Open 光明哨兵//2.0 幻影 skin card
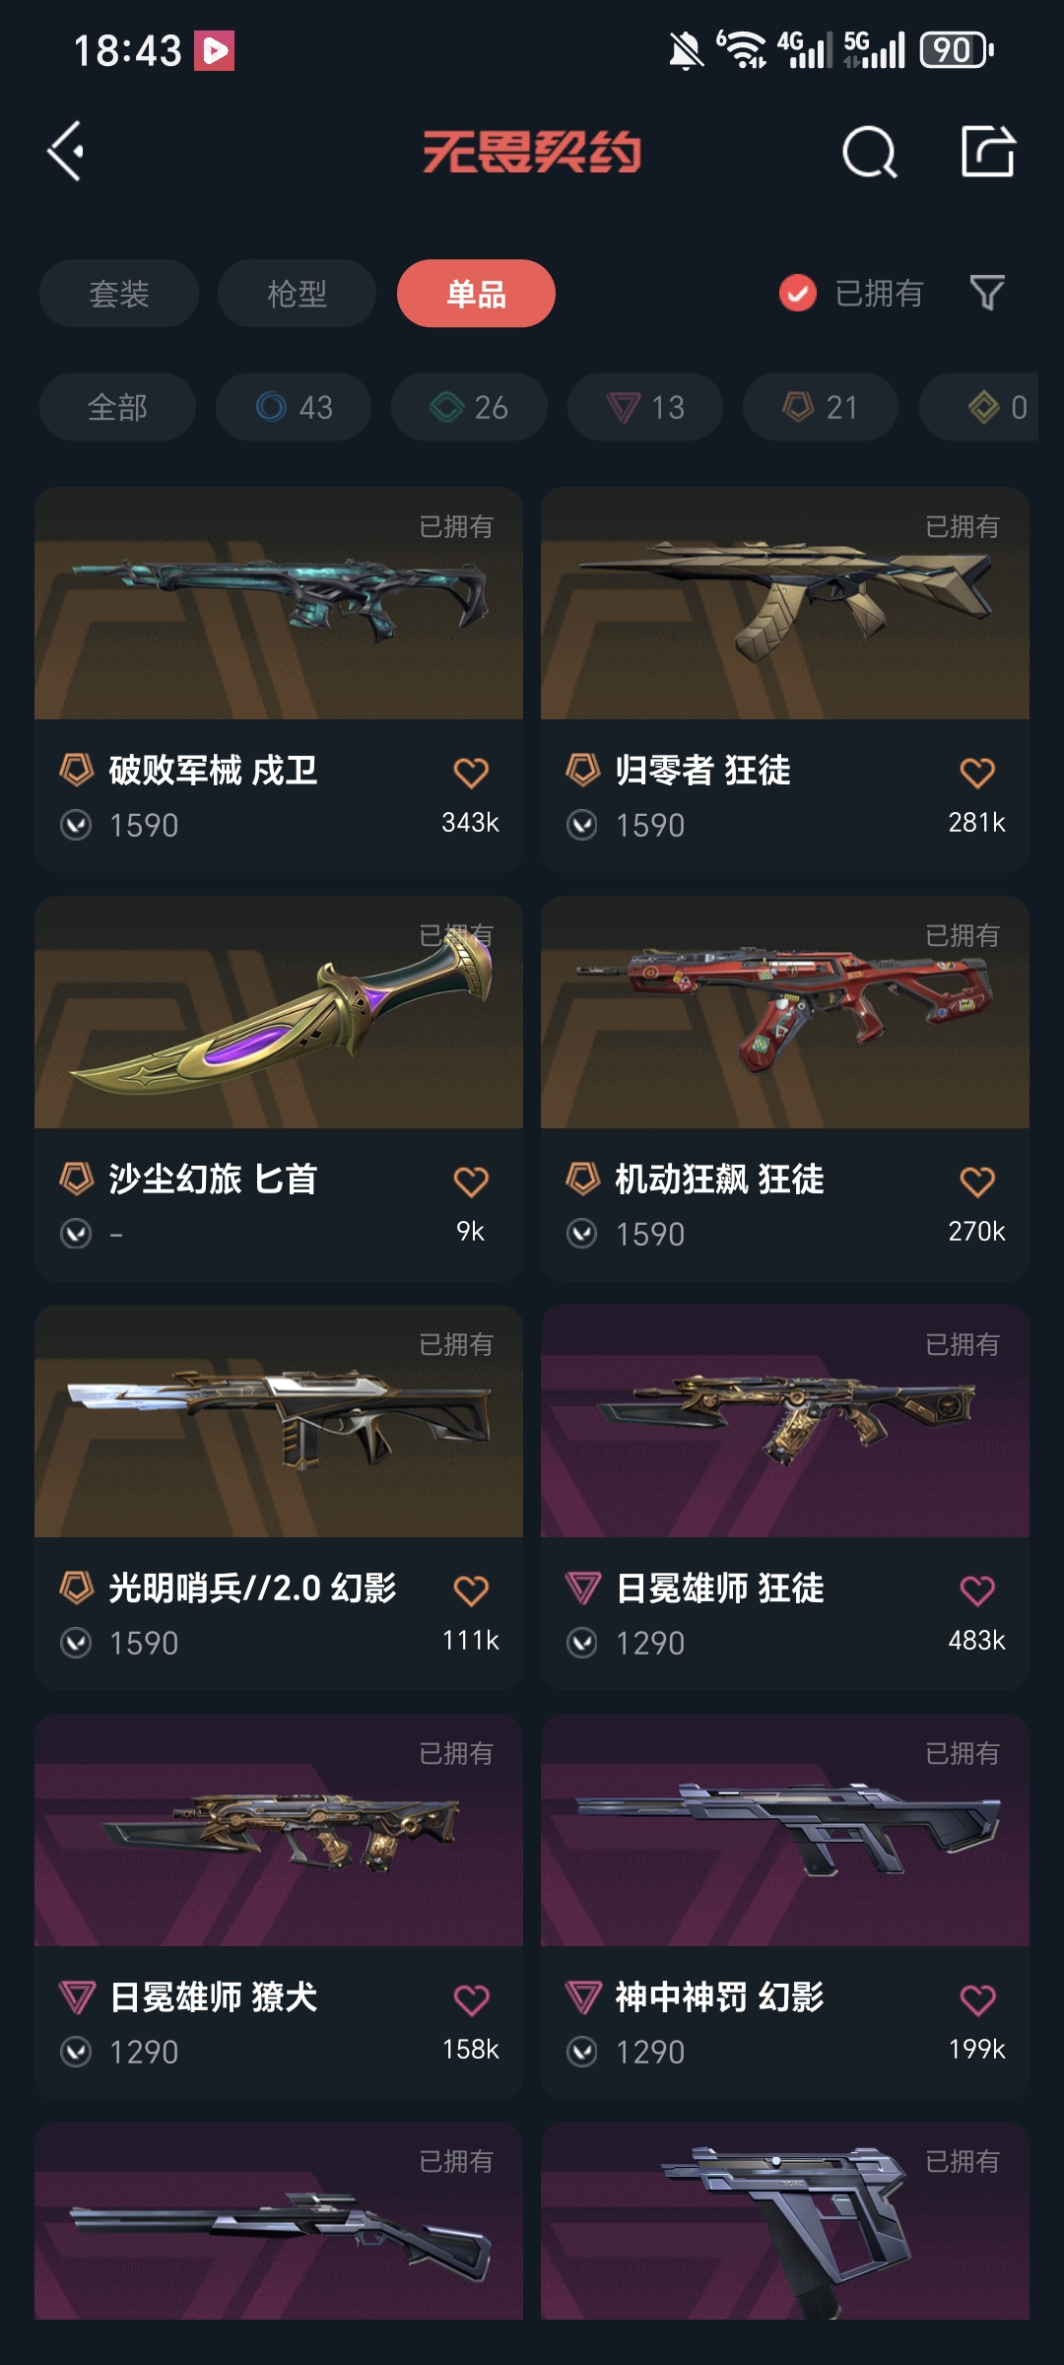This screenshot has height=2365, width=1064. 279,1498
